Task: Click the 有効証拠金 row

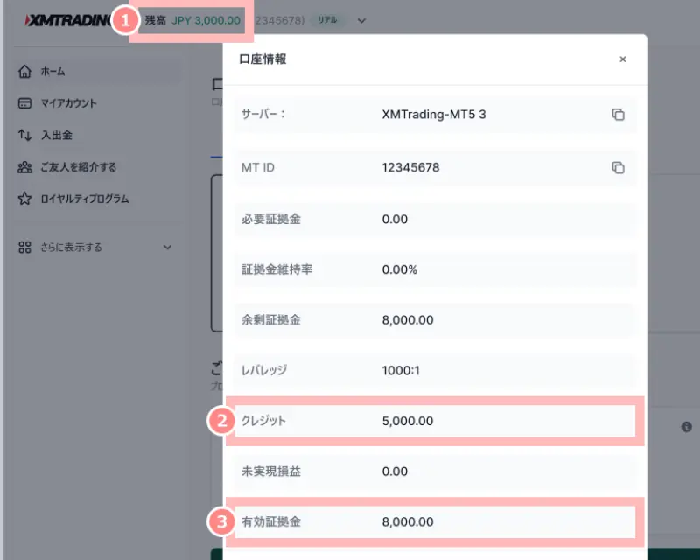Action: (x=429, y=522)
